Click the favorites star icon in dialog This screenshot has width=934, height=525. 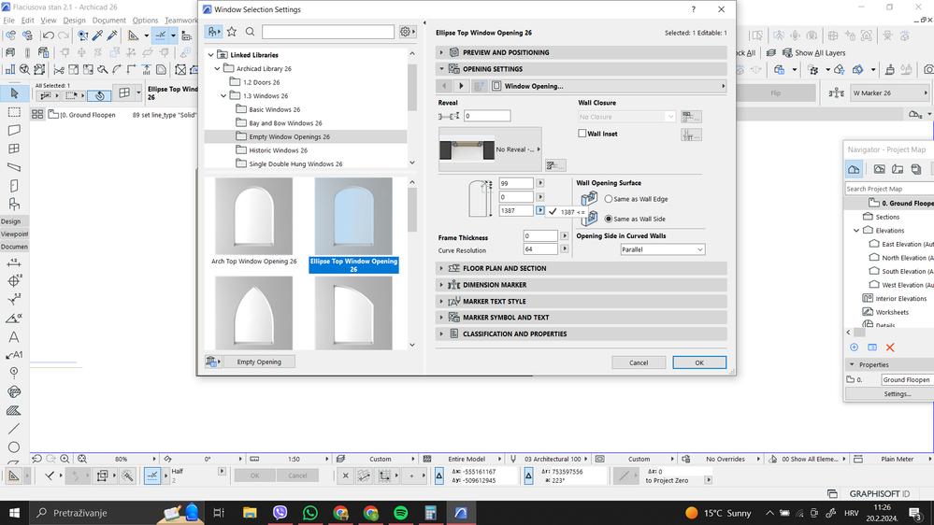[232, 32]
